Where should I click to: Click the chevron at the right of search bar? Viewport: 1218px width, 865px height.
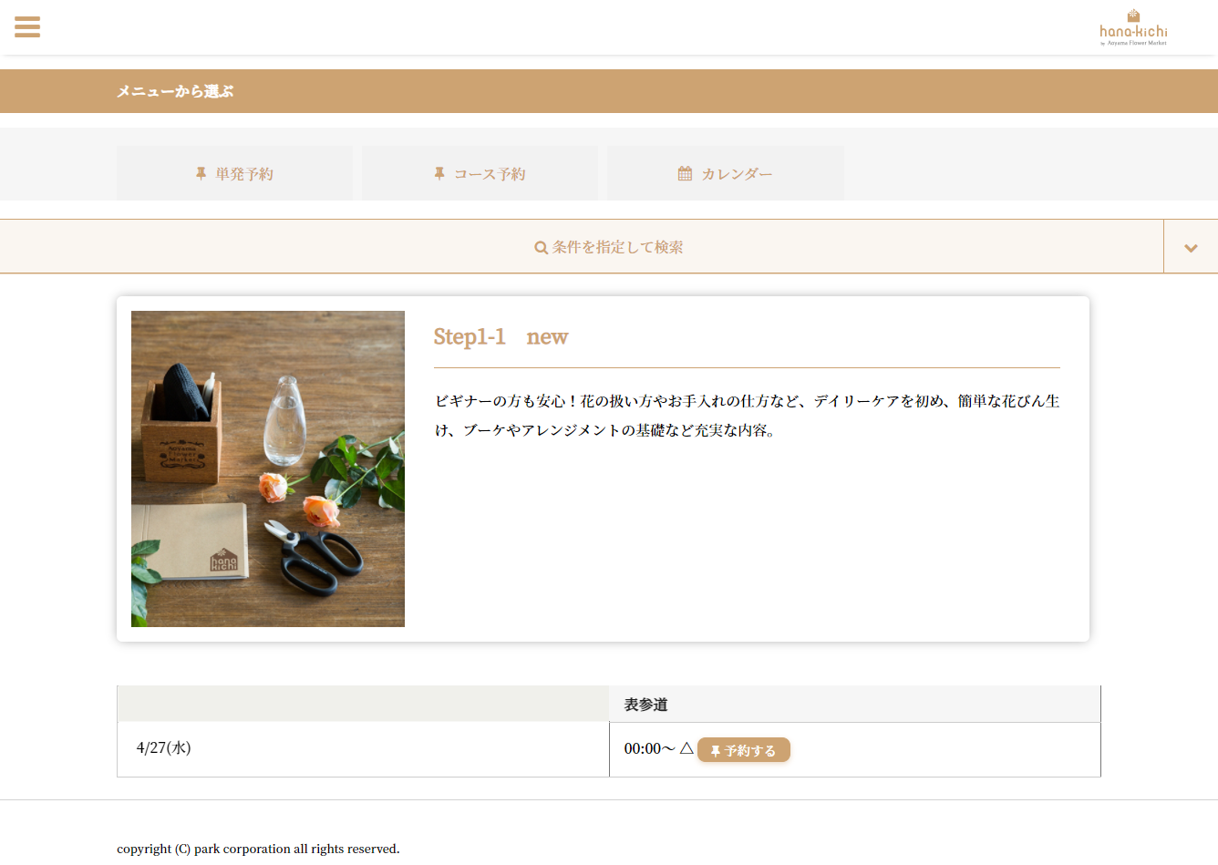(x=1191, y=246)
